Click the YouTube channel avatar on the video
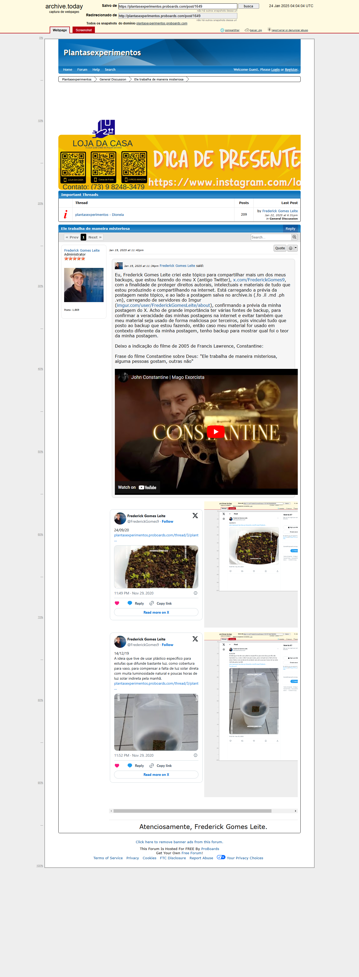 click(x=123, y=377)
